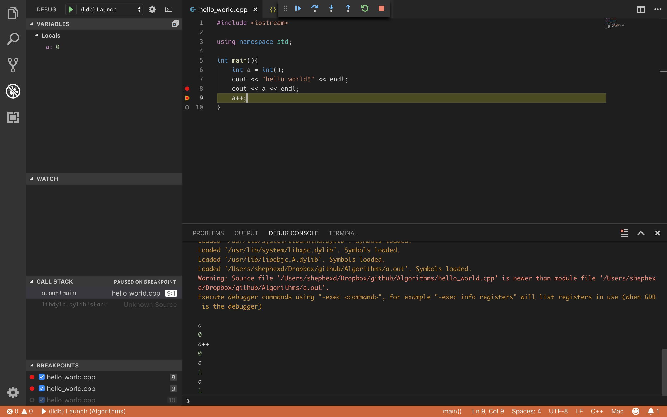This screenshot has width=667, height=417.
Task: Change indentation via Spaces: 4
Action: [x=526, y=411]
